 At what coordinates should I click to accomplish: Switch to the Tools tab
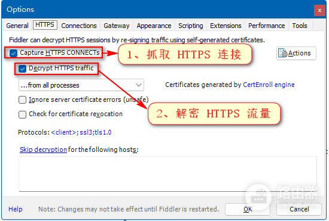300,26
